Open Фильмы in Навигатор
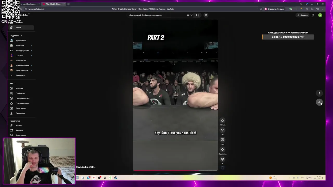Viewport: 333px width, 187px height. tap(21, 130)
